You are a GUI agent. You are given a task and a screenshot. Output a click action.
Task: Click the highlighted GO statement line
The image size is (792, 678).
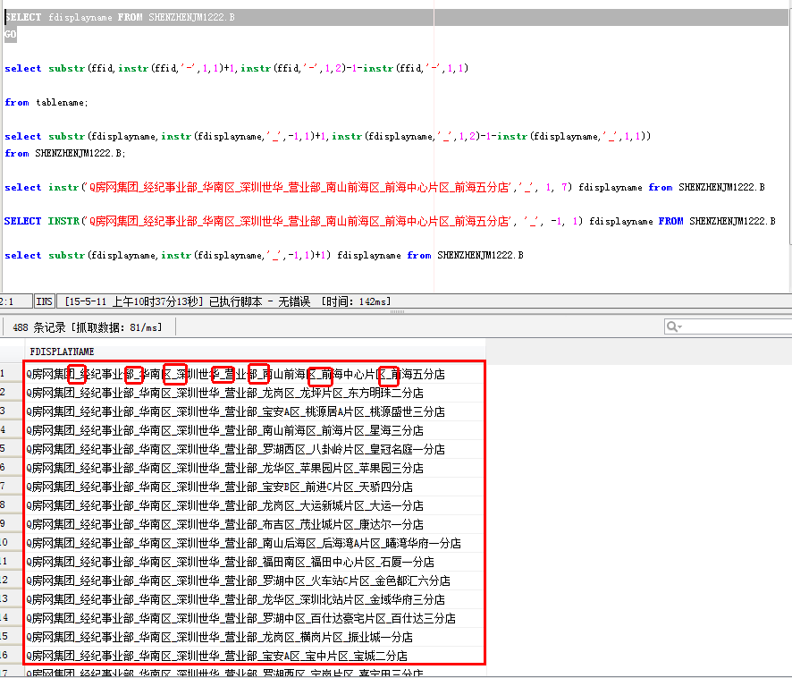[x=10, y=34]
